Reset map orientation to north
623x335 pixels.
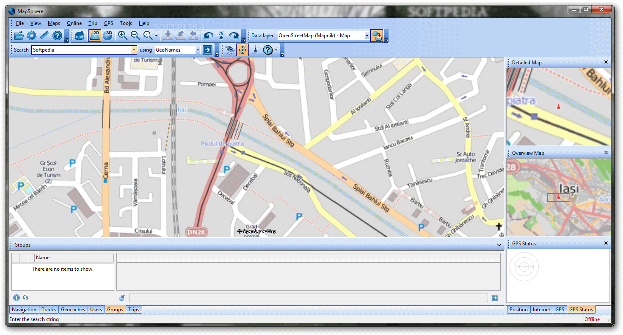click(x=221, y=36)
